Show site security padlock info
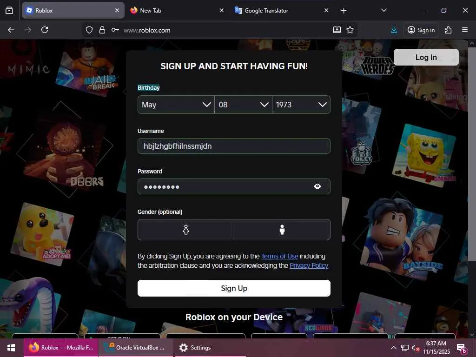The height and width of the screenshot is (357, 476). (x=102, y=30)
